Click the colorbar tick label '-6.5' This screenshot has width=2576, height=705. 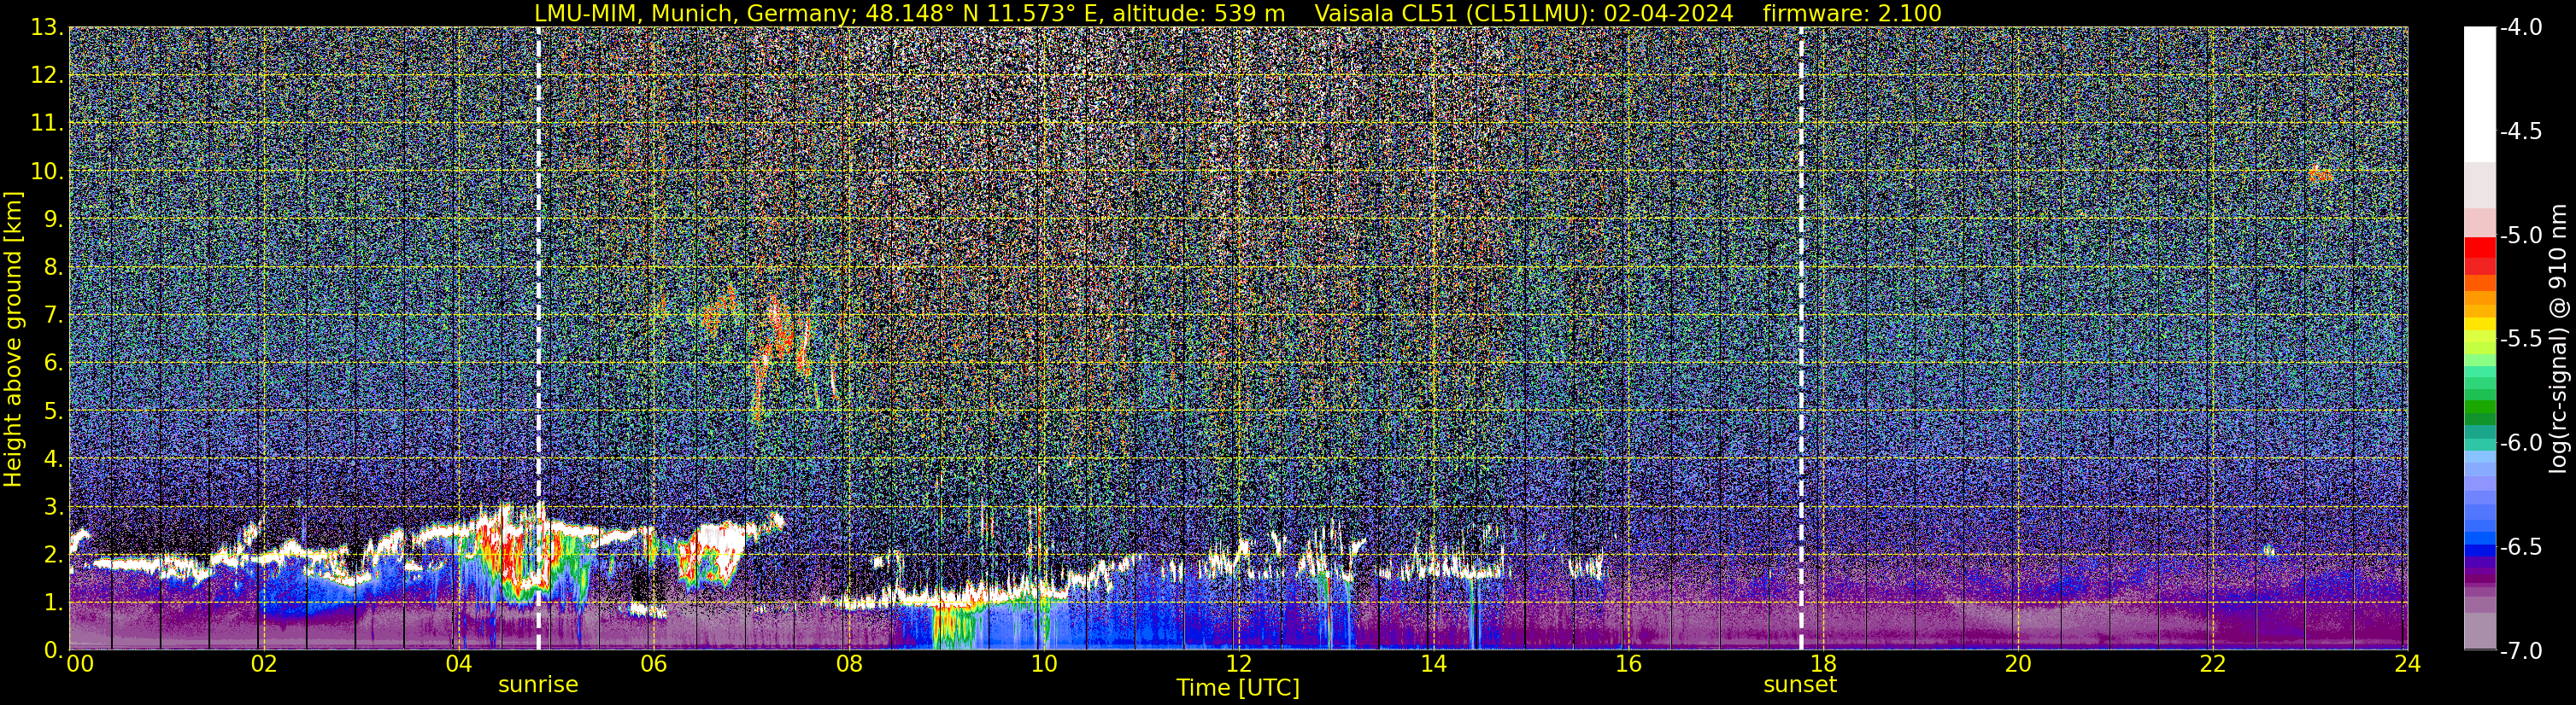2520,547
